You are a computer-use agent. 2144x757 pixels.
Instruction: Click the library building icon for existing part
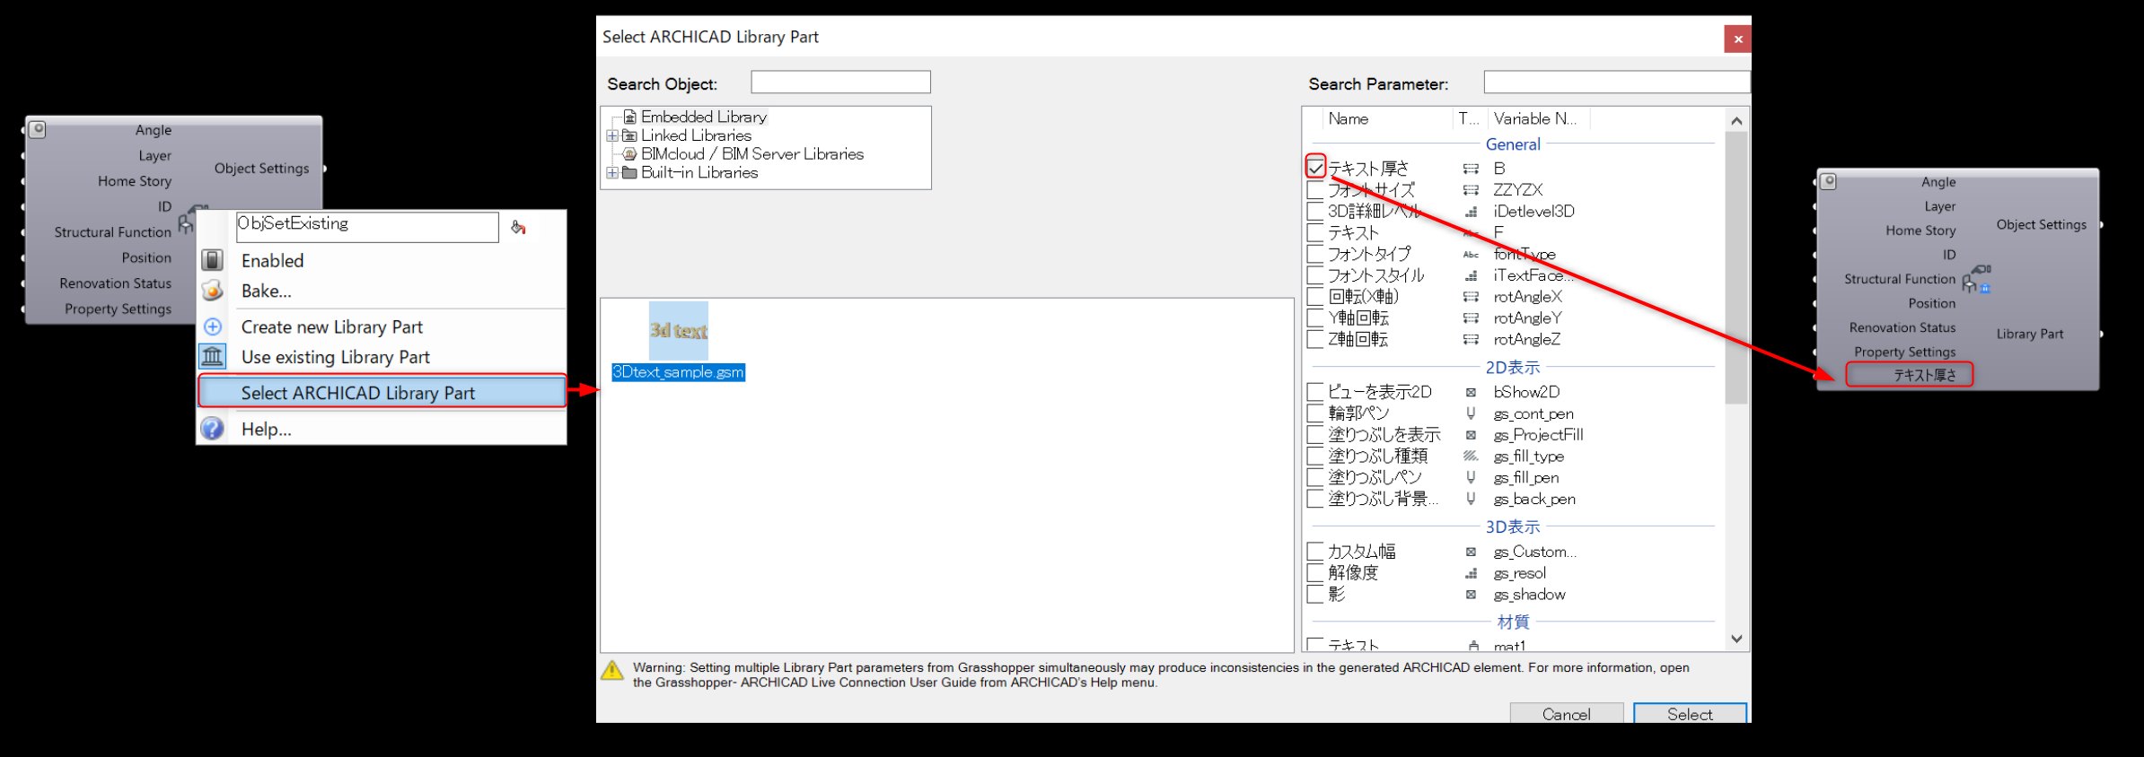click(213, 357)
